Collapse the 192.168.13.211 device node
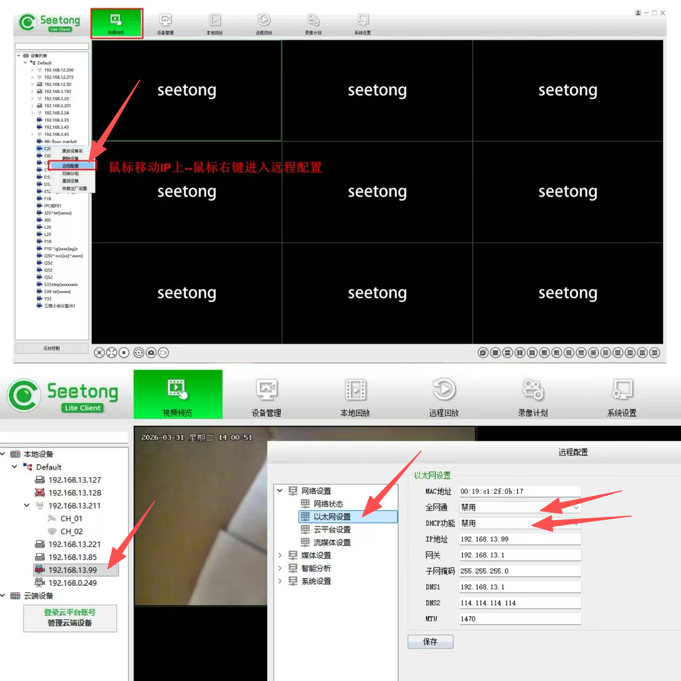681x681 pixels. coord(27,505)
